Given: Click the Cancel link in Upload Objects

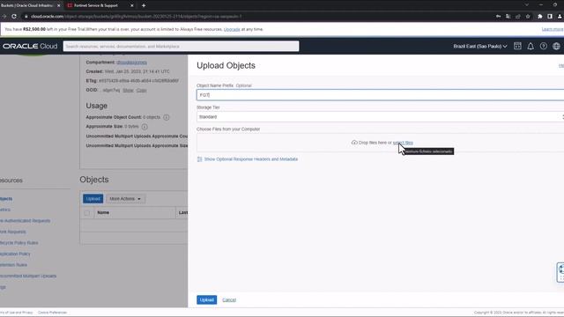Looking at the screenshot, I should pos(229,299).
